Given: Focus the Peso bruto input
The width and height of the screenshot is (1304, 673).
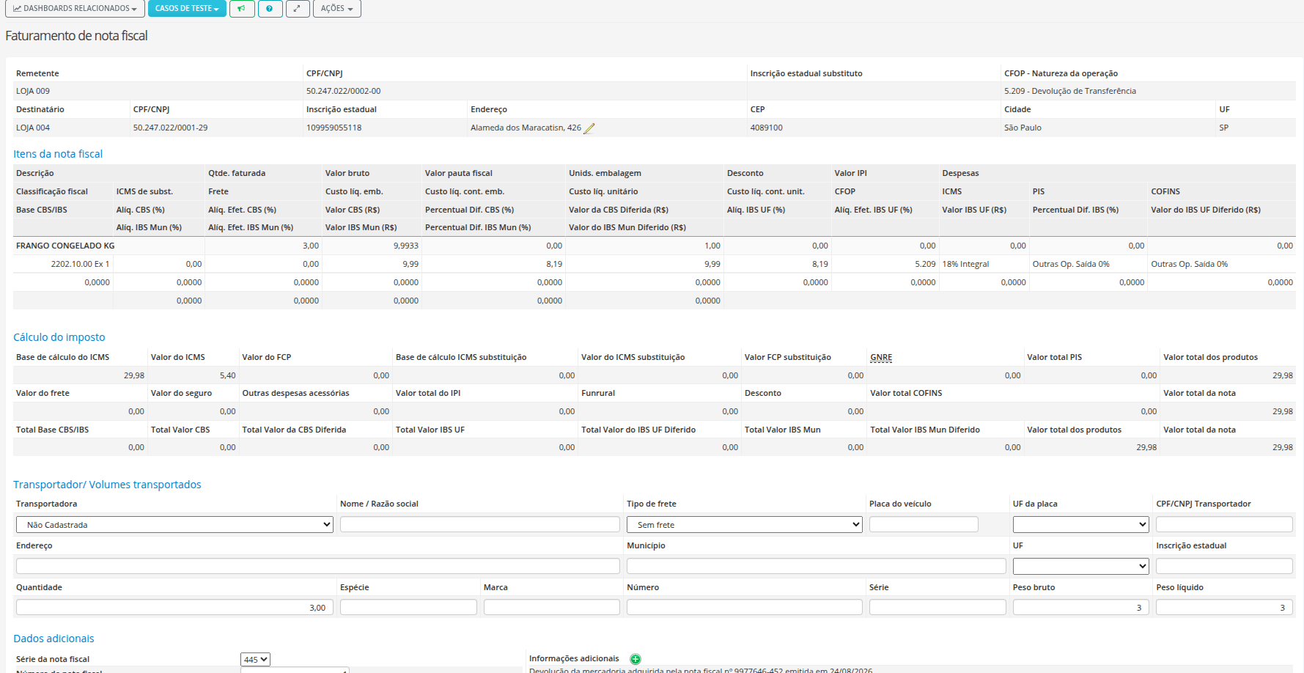Looking at the screenshot, I should pos(1081,608).
